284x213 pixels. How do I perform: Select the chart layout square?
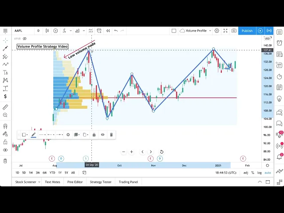[174, 31]
